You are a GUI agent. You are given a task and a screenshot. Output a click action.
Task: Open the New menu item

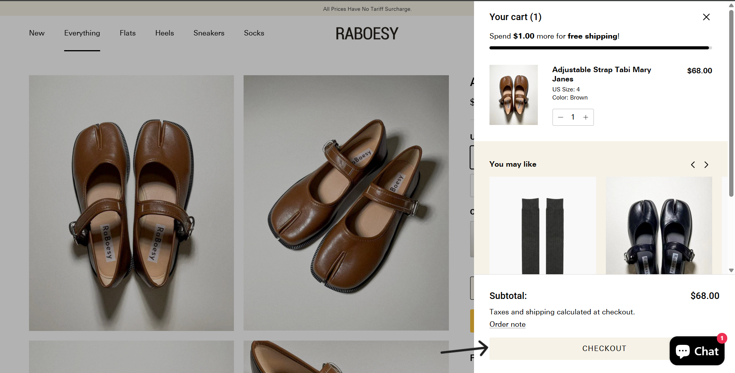pyautogui.click(x=37, y=33)
